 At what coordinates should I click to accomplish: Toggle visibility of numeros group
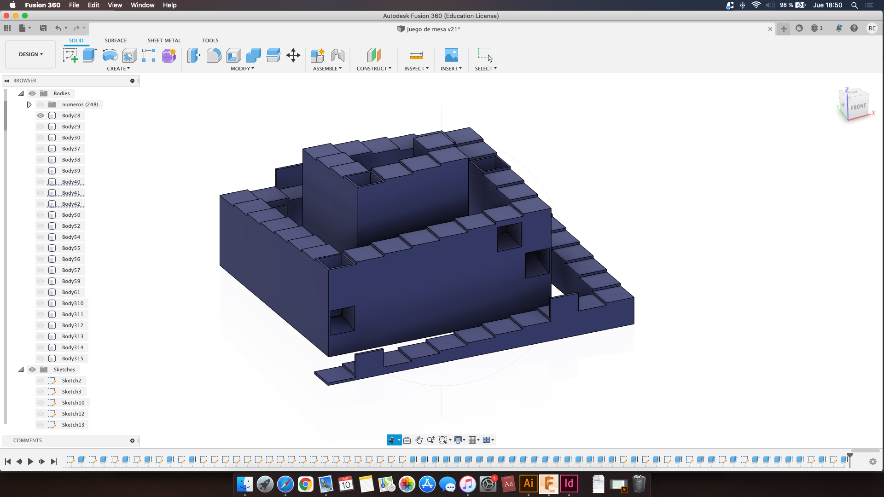tap(41, 104)
